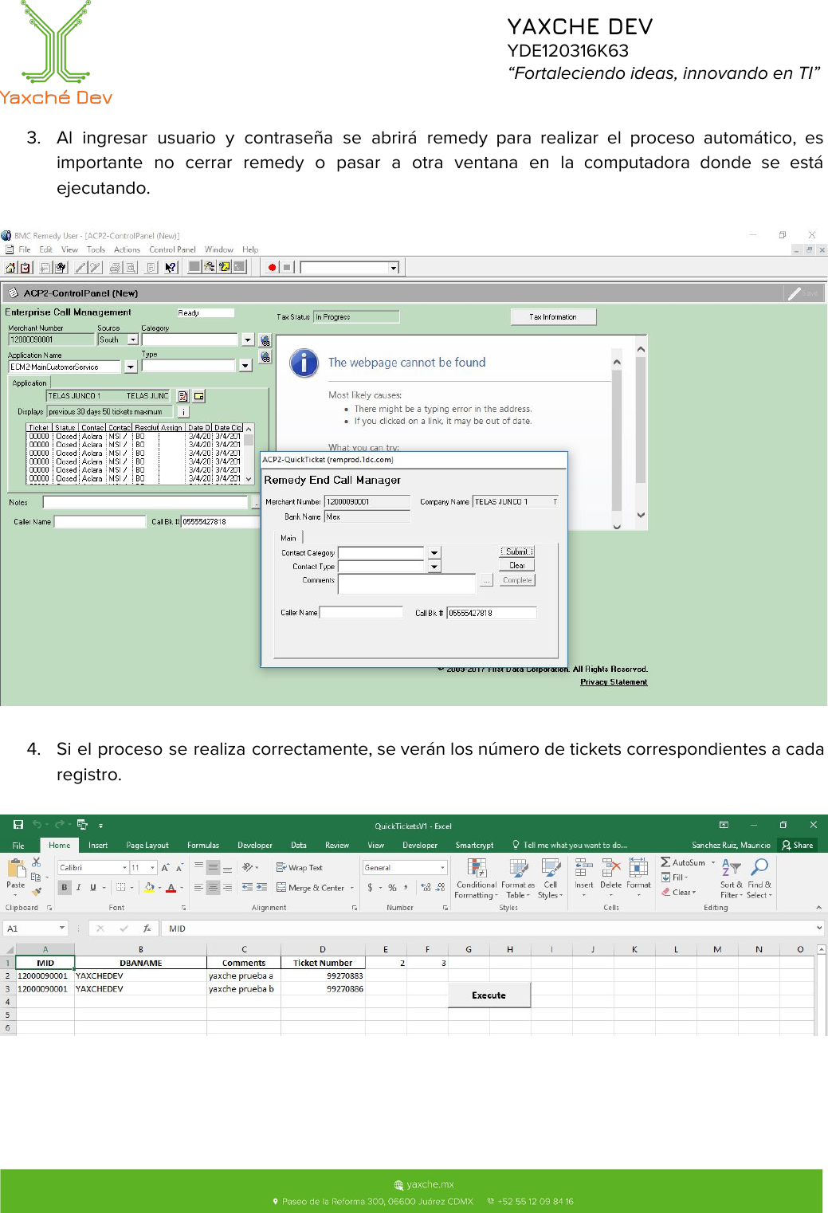Click Format as Table icon
This screenshot has height=1213, width=828.
coord(518,878)
